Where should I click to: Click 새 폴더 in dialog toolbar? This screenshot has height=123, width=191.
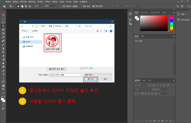pos(35,31)
